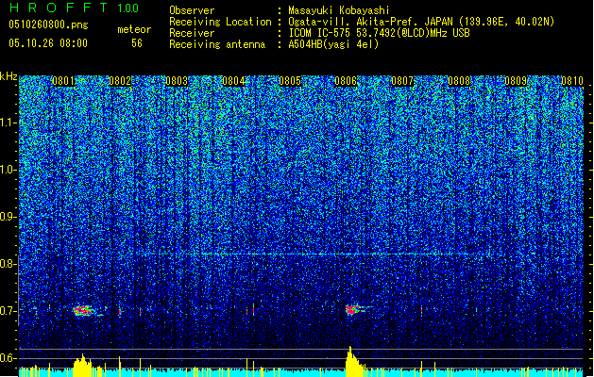The width and height of the screenshot is (594, 377).
Task: Click the 1.0 kHz axis label
Action: click(x=8, y=170)
